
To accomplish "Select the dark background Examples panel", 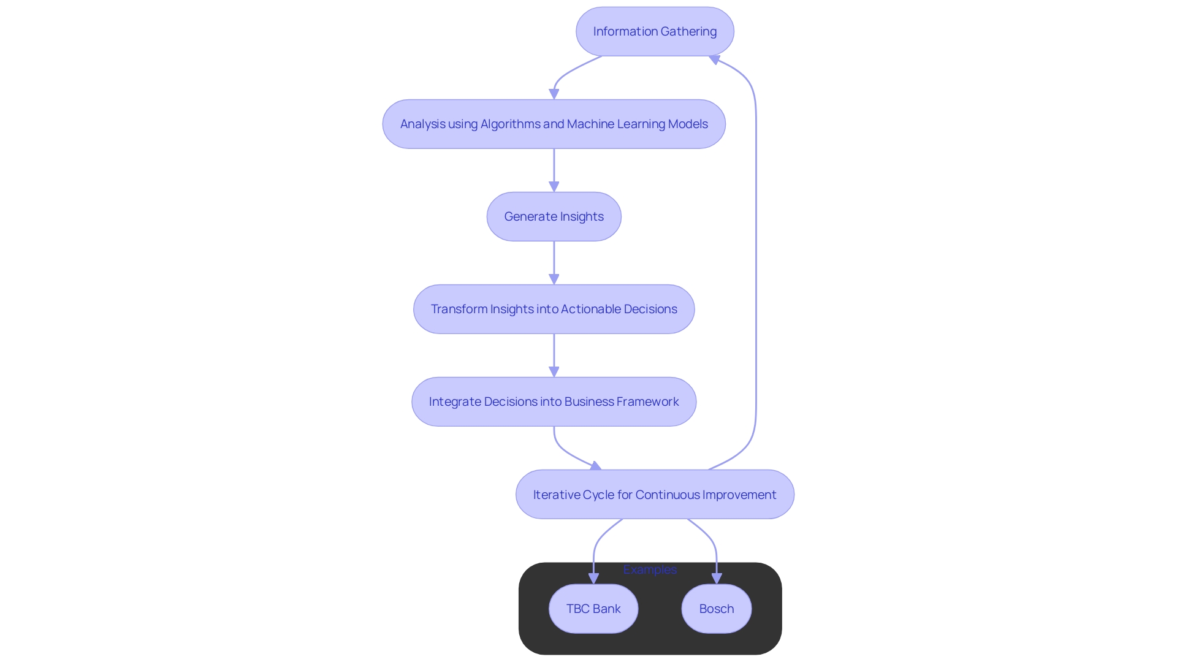I will (651, 606).
